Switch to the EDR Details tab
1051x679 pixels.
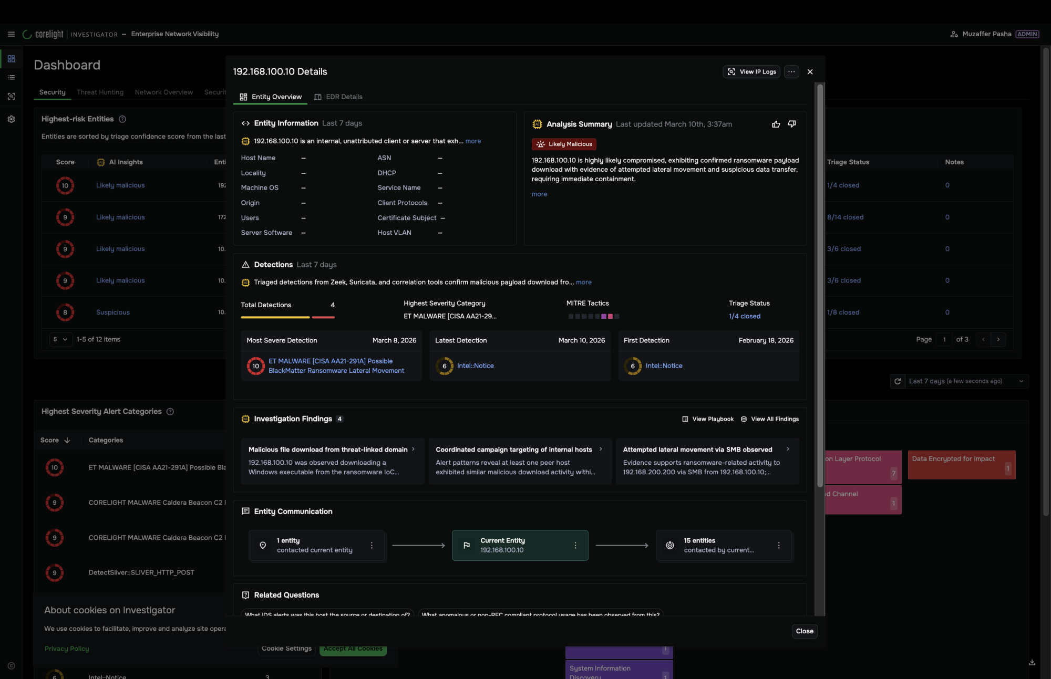coord(338,97)
